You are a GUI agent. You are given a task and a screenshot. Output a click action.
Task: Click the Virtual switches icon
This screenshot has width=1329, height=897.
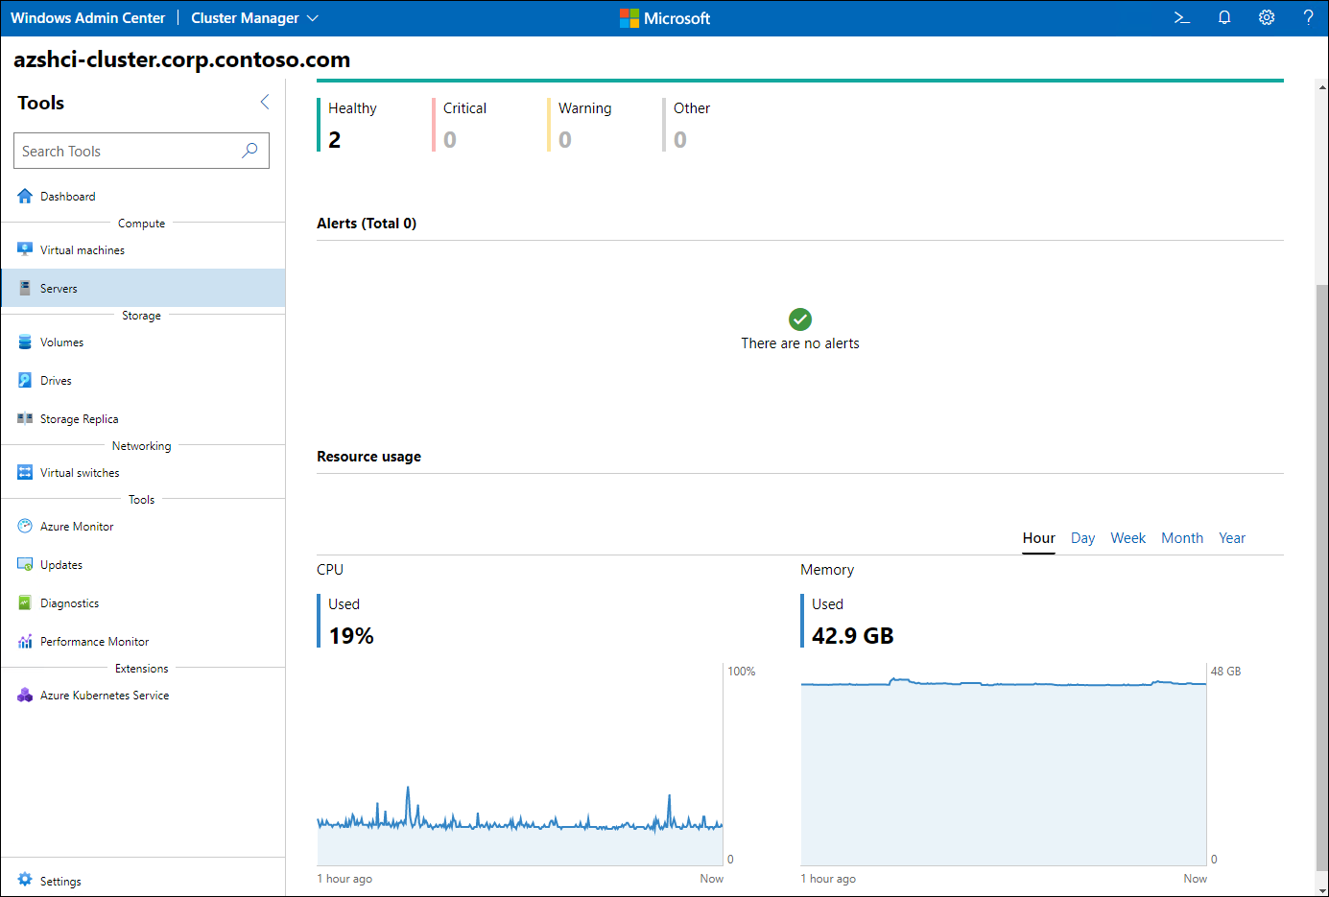tap(25, 472)
